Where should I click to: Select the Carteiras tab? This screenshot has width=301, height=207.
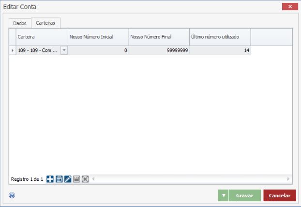(x=45, y=23)
